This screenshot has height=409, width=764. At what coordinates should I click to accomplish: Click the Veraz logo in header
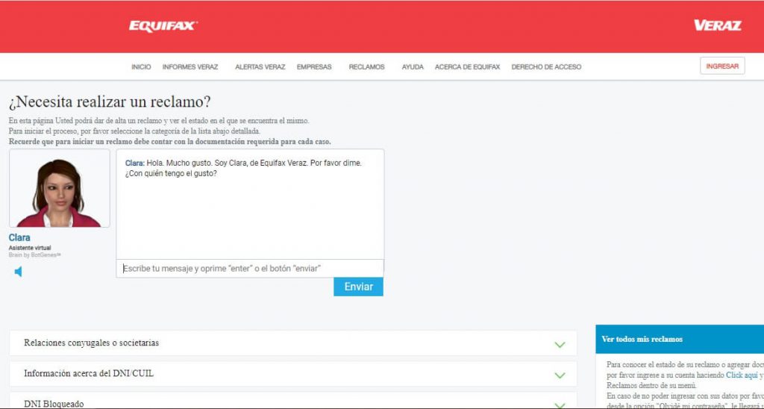(x=718, y=25)
